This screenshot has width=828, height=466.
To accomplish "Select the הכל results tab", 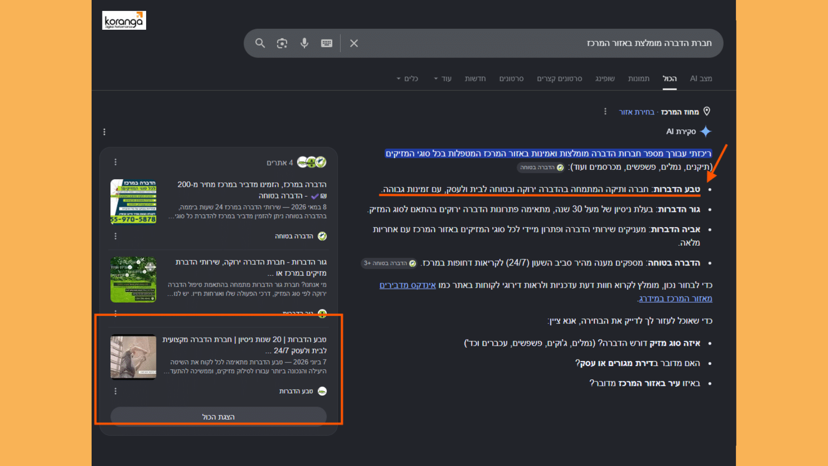I will (x=670, y=78).
